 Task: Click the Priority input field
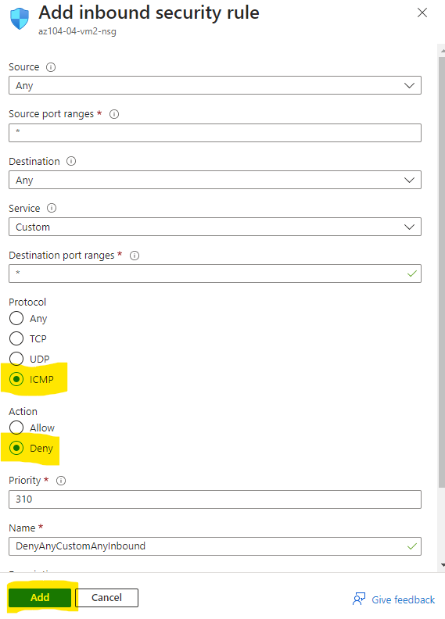tap(215, 499)
